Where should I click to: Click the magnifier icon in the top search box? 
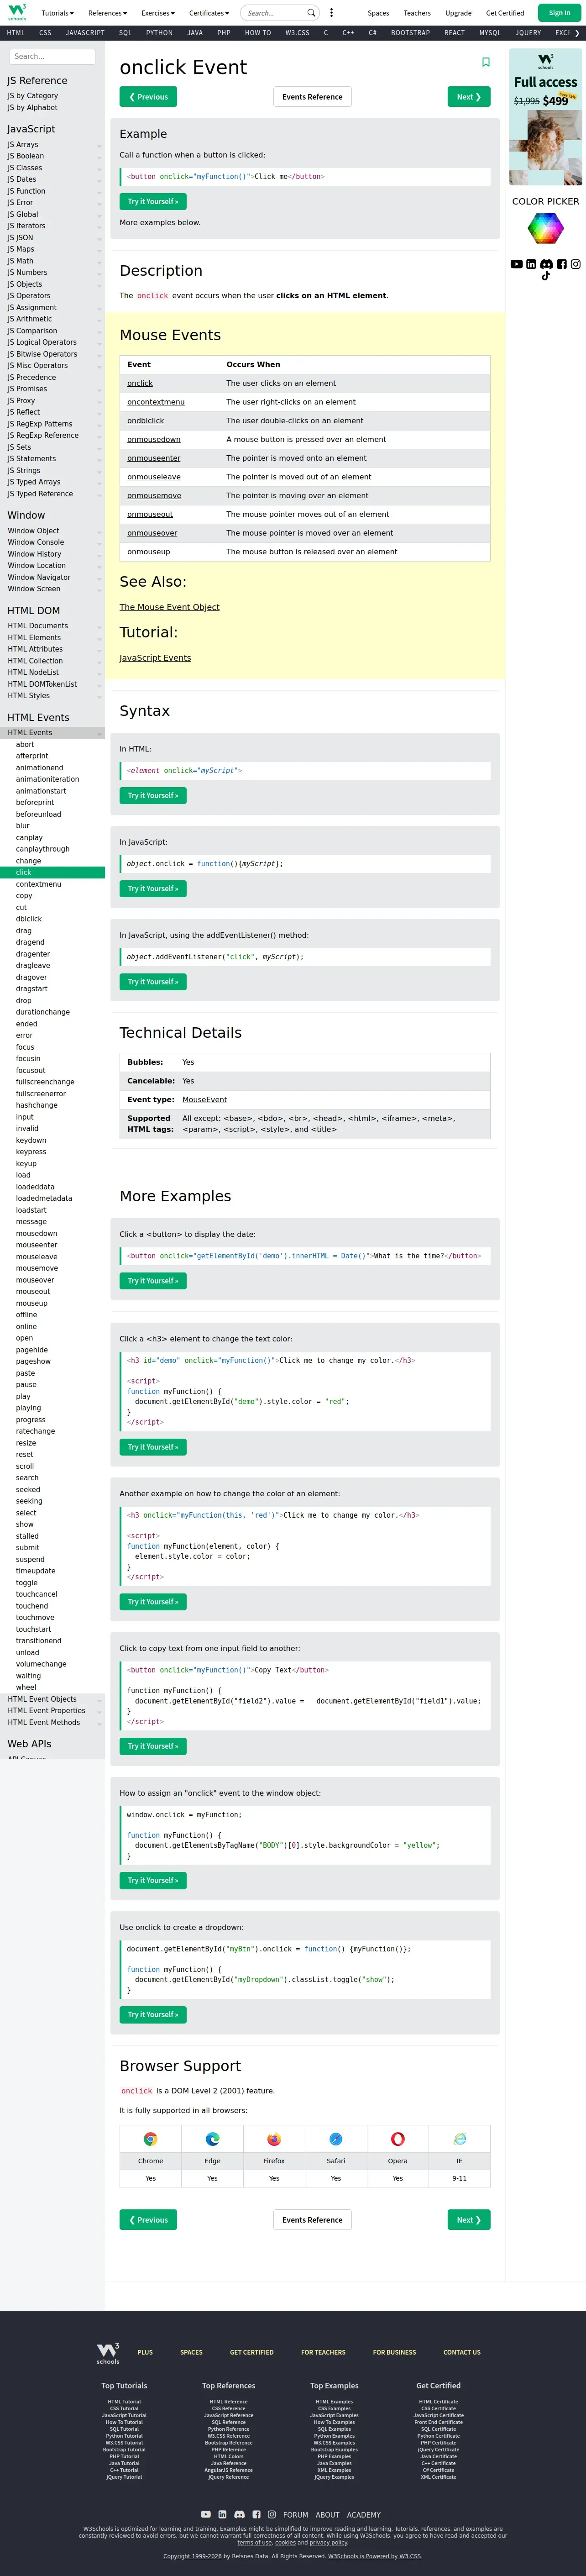tap(311, 13)
